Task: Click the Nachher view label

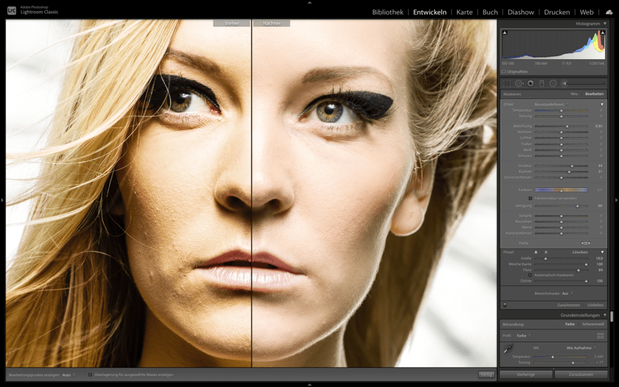Action: point(272,24)
